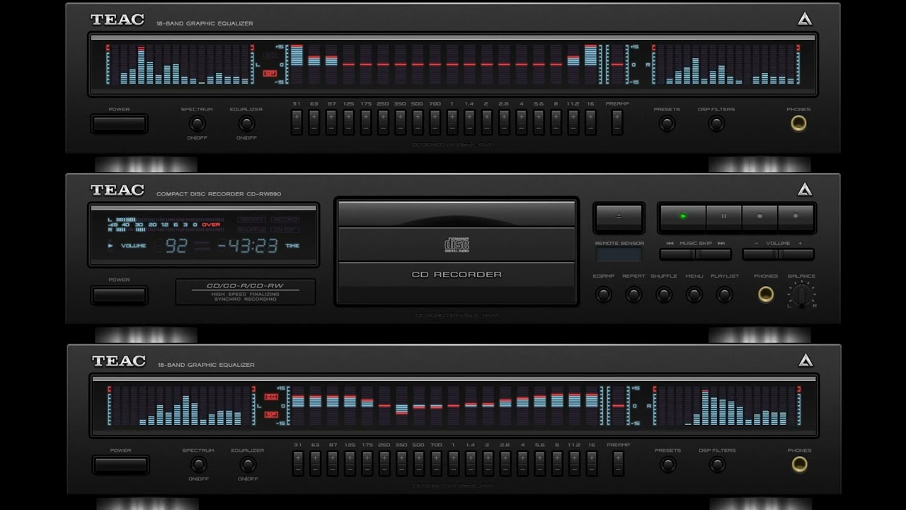Click the triangle logo on lower equalizer

pos(805,361)
